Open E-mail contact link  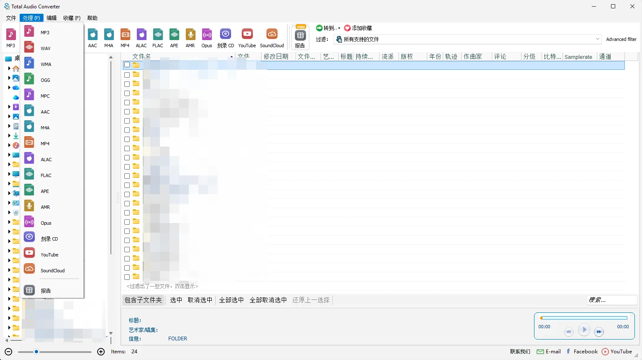[549, 352]
